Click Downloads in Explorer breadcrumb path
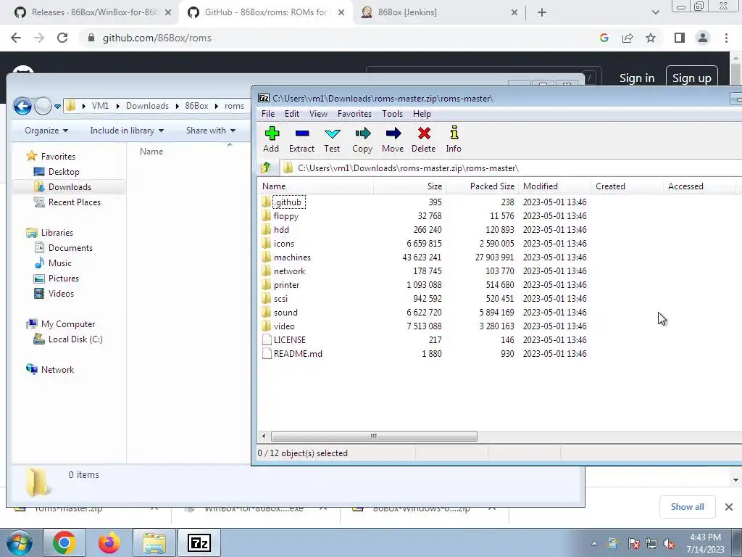This screenshot has height=557, width=742. coord(147,106)
